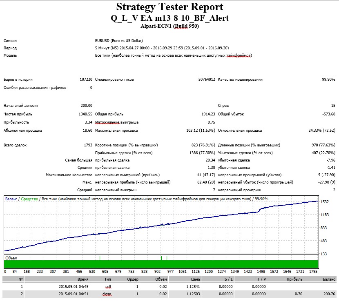Click the S / L column header
This screenshot has height=301, width=339.
(x=229, y=279)
